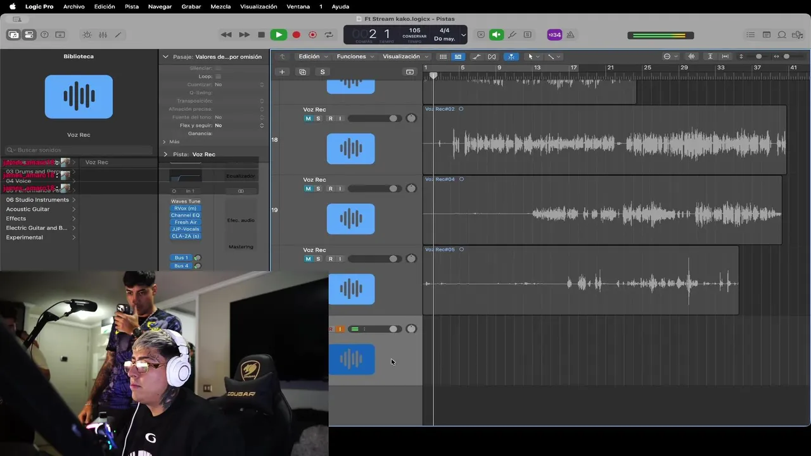Toggle the Metronome click
Screen dimensions: 811x456
(x=570, y=35)
